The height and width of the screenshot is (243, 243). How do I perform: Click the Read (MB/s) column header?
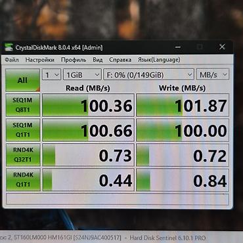(x=88, y=88)
